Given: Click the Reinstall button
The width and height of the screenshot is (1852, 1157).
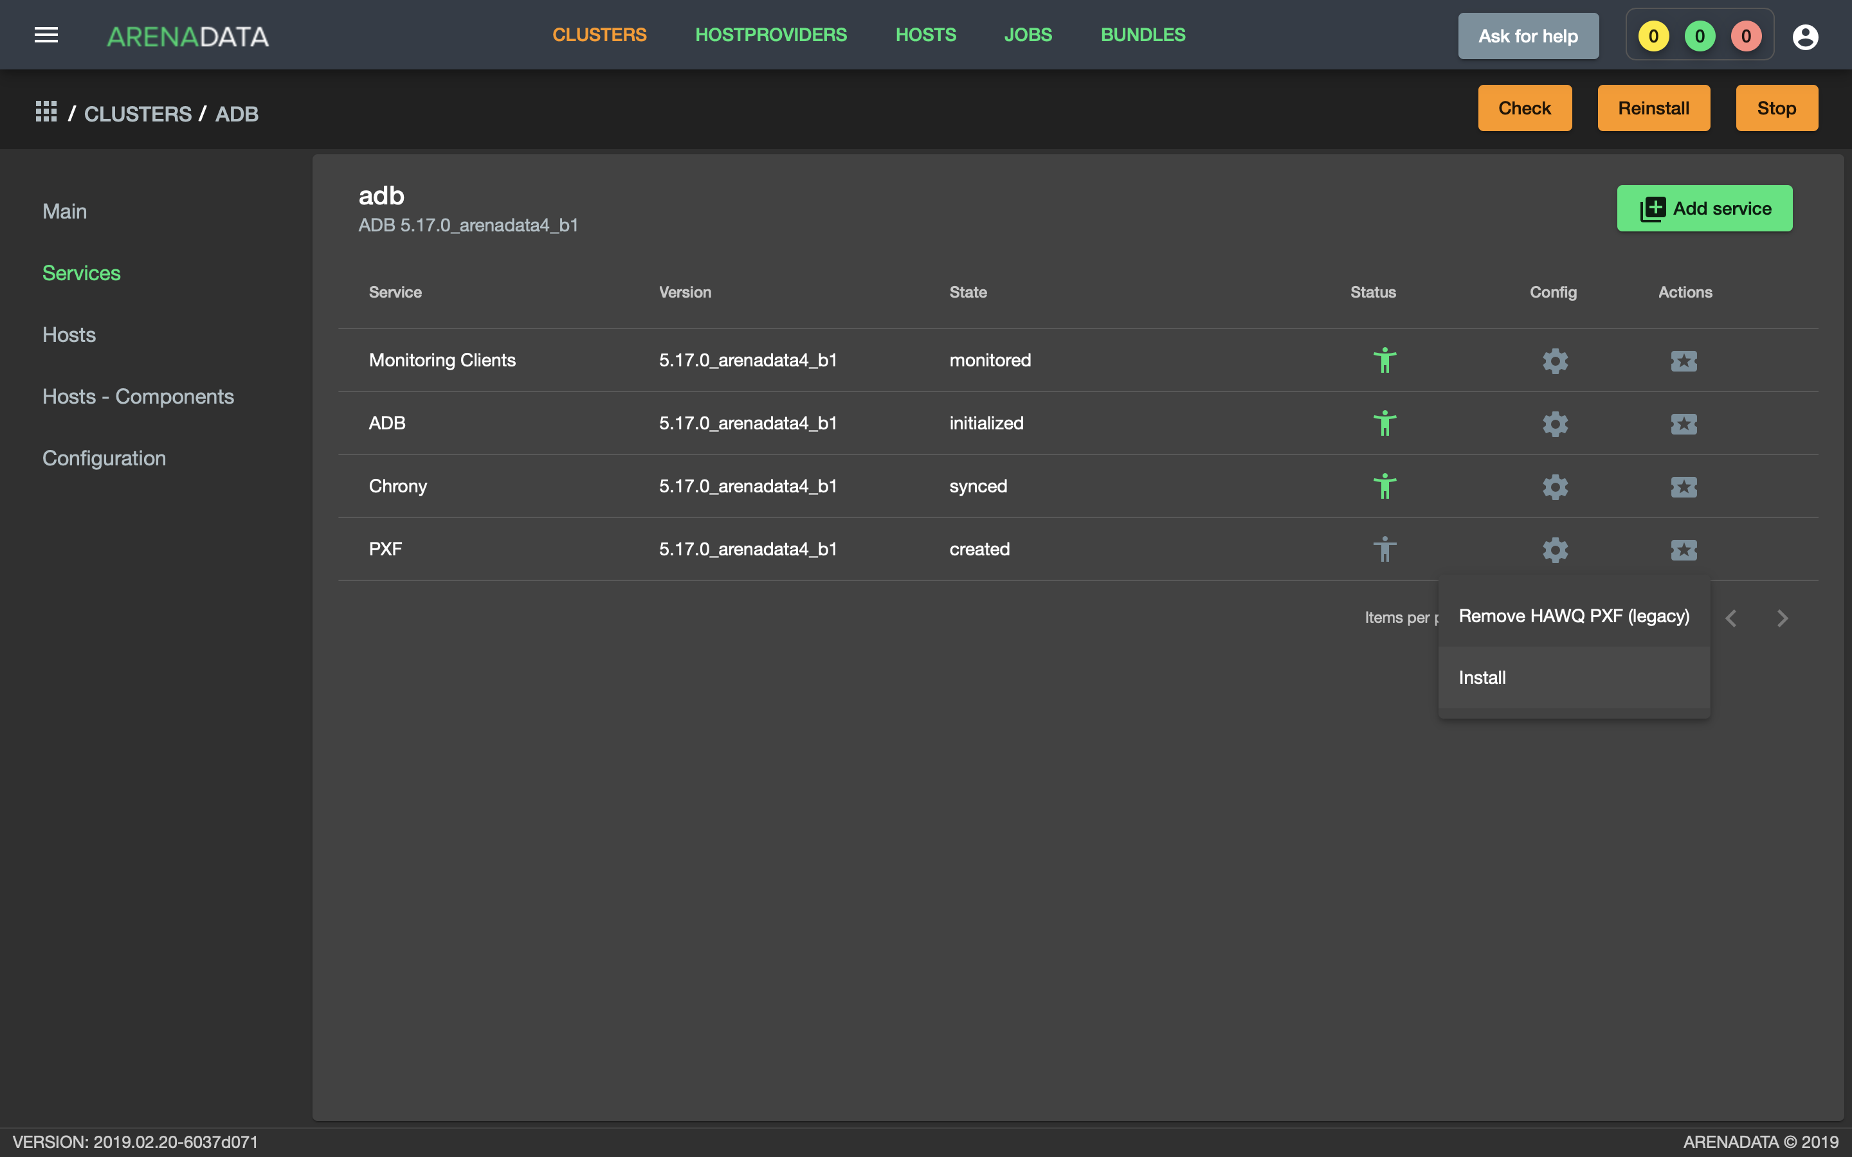Looking at the screenshot, I should (1653, 108).
